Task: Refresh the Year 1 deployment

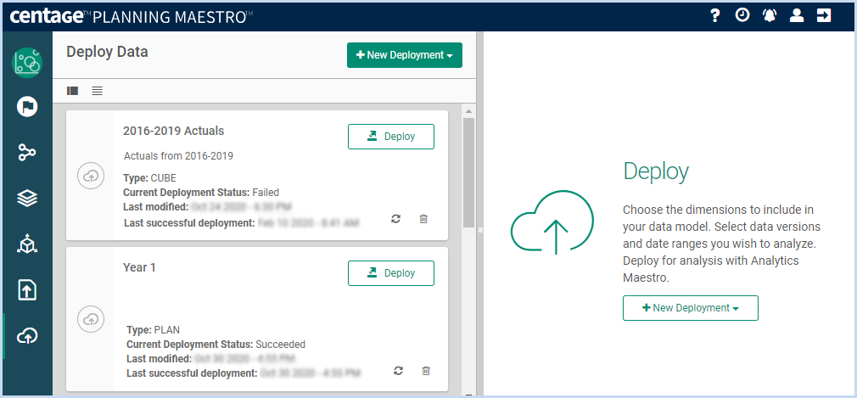Action: coord(399,371)
